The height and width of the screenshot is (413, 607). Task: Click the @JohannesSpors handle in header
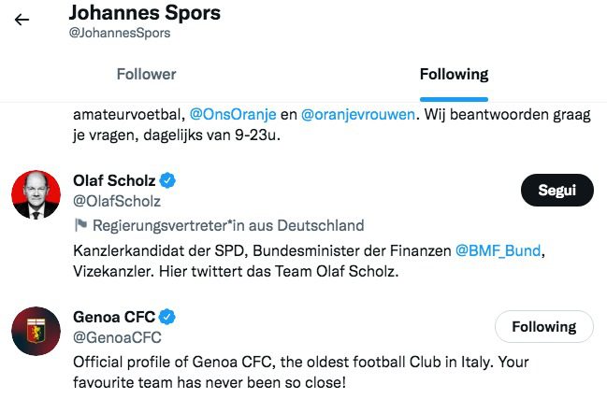[121, 33]
